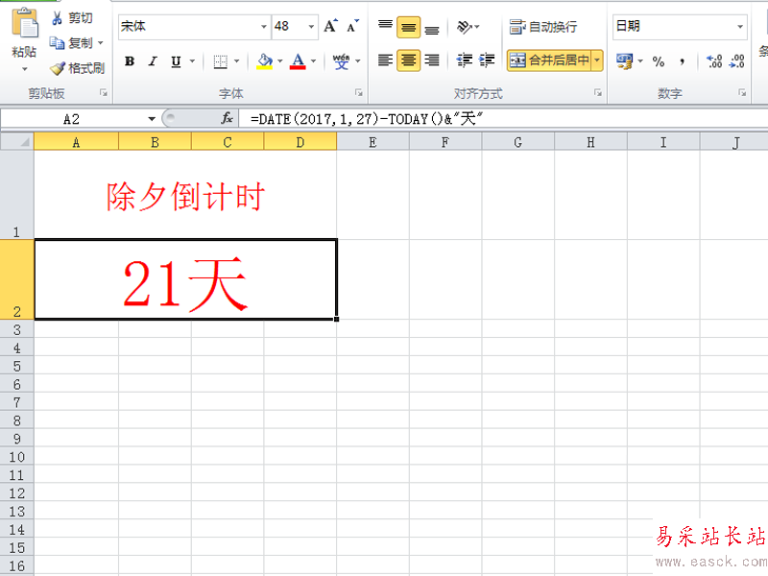The image size is (768, 576).
Task: Click the Name Box showing A2
Action: pos(71,119)
